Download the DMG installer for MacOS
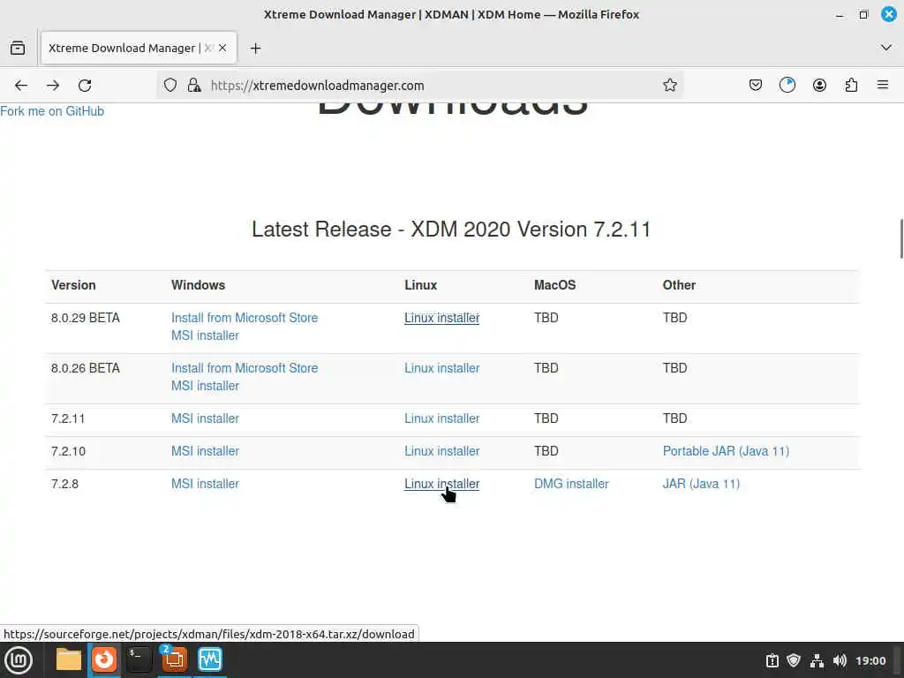 click(571, 484)
